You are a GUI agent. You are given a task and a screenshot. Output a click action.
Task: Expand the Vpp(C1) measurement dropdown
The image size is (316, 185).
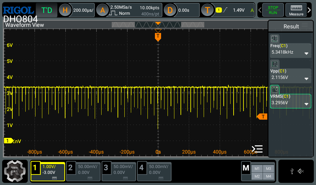click(x=306, y=79)
